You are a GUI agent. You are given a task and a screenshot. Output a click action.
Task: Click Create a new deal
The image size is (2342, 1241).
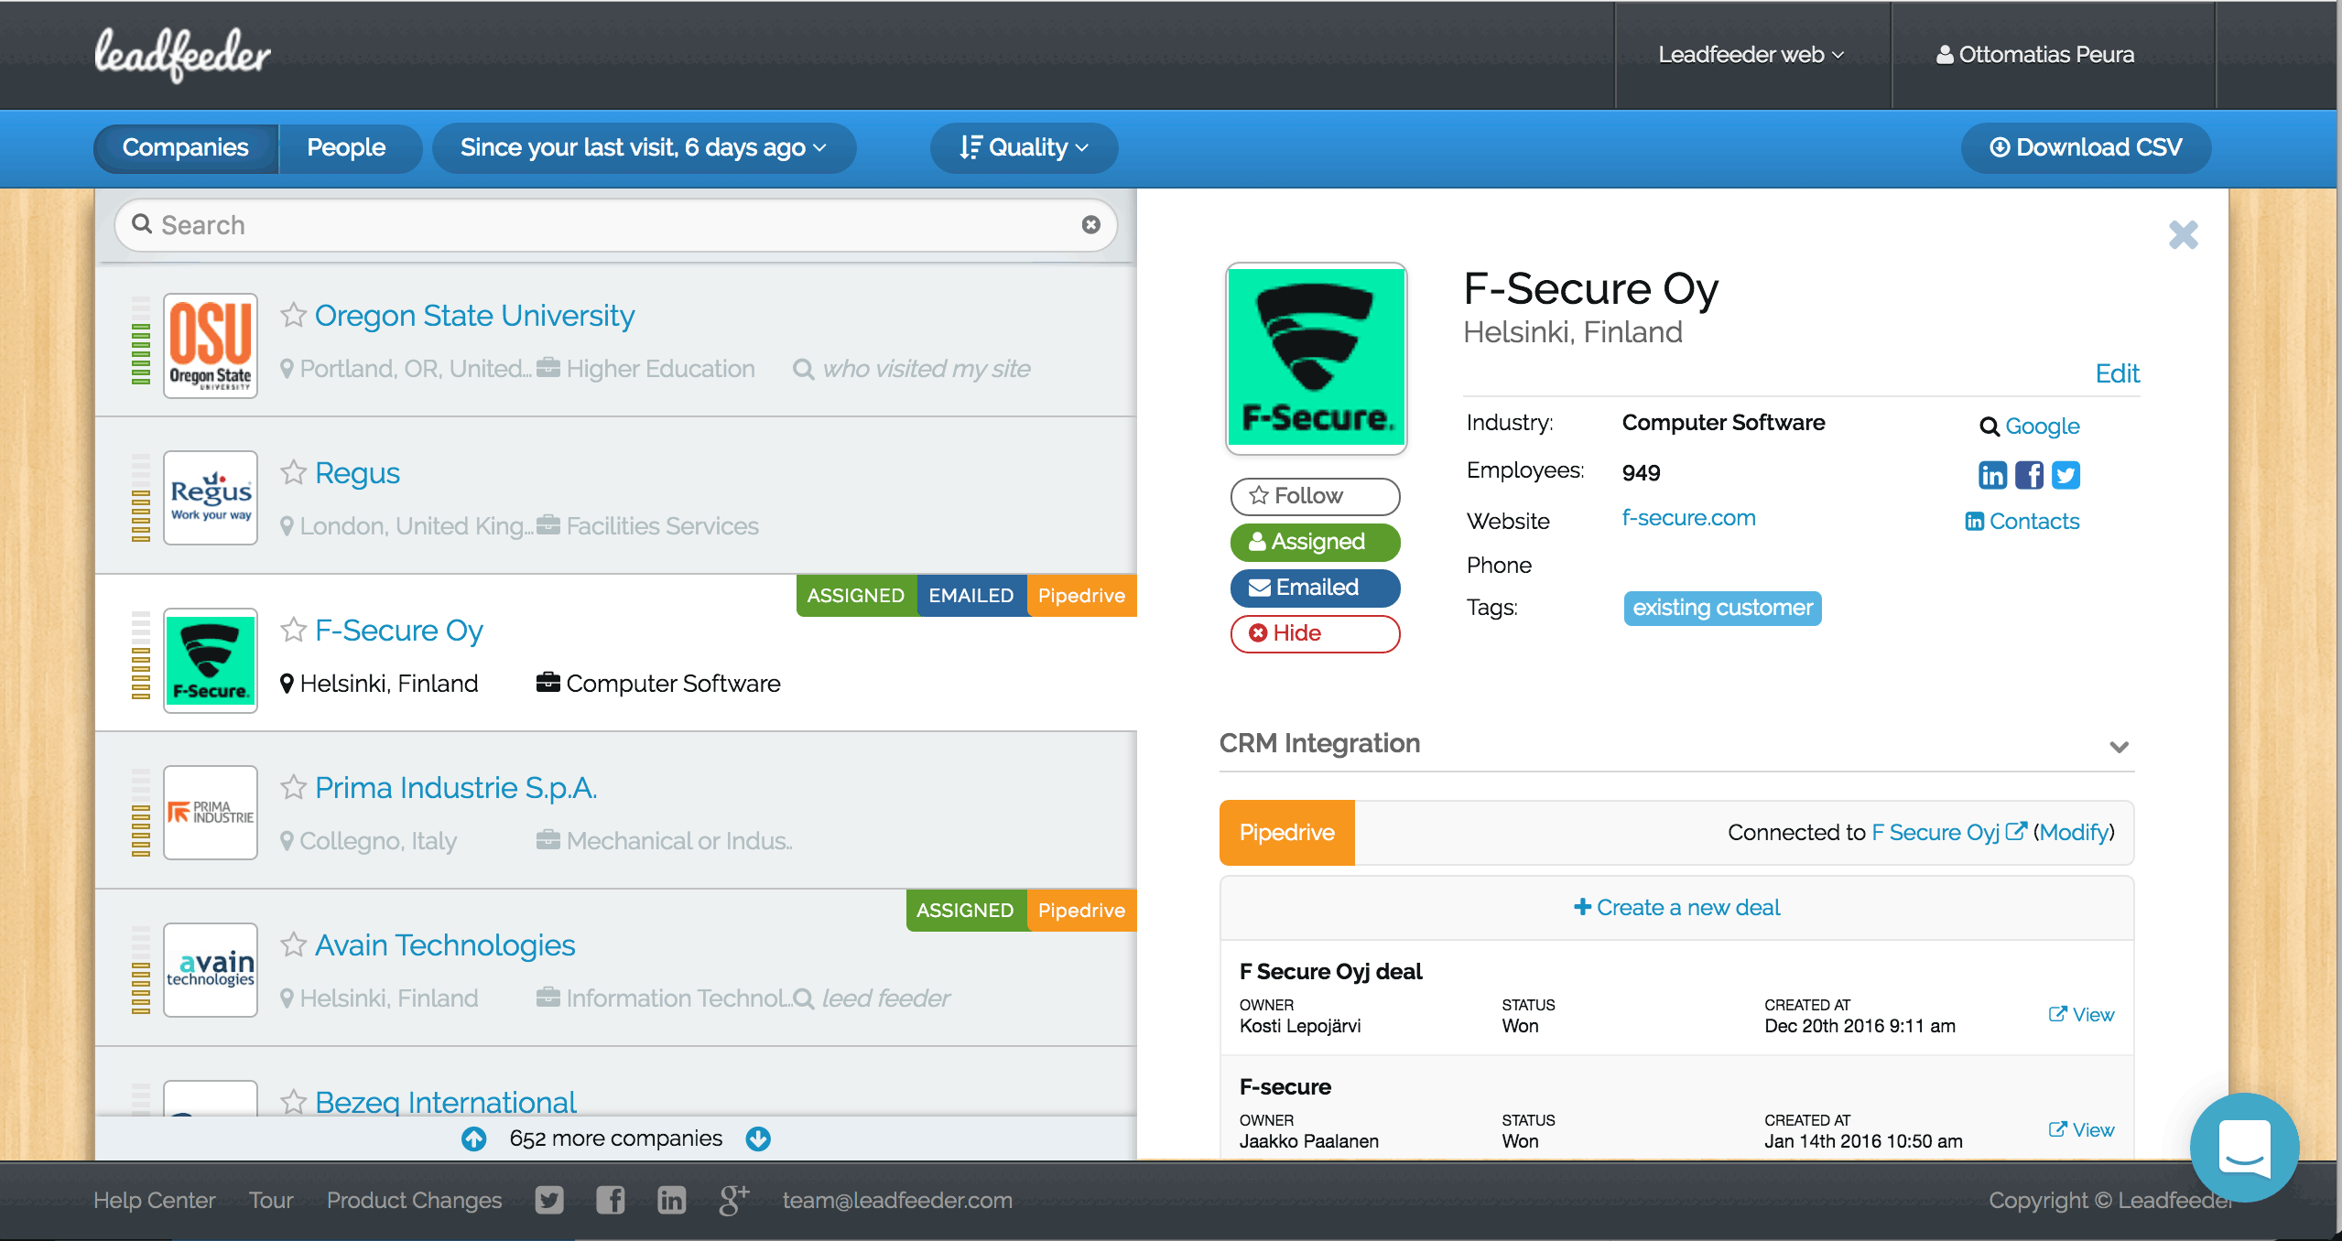[1675, 907]
